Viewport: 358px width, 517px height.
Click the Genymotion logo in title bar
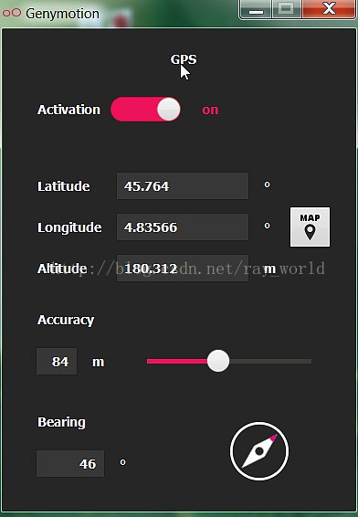point(12,13)
